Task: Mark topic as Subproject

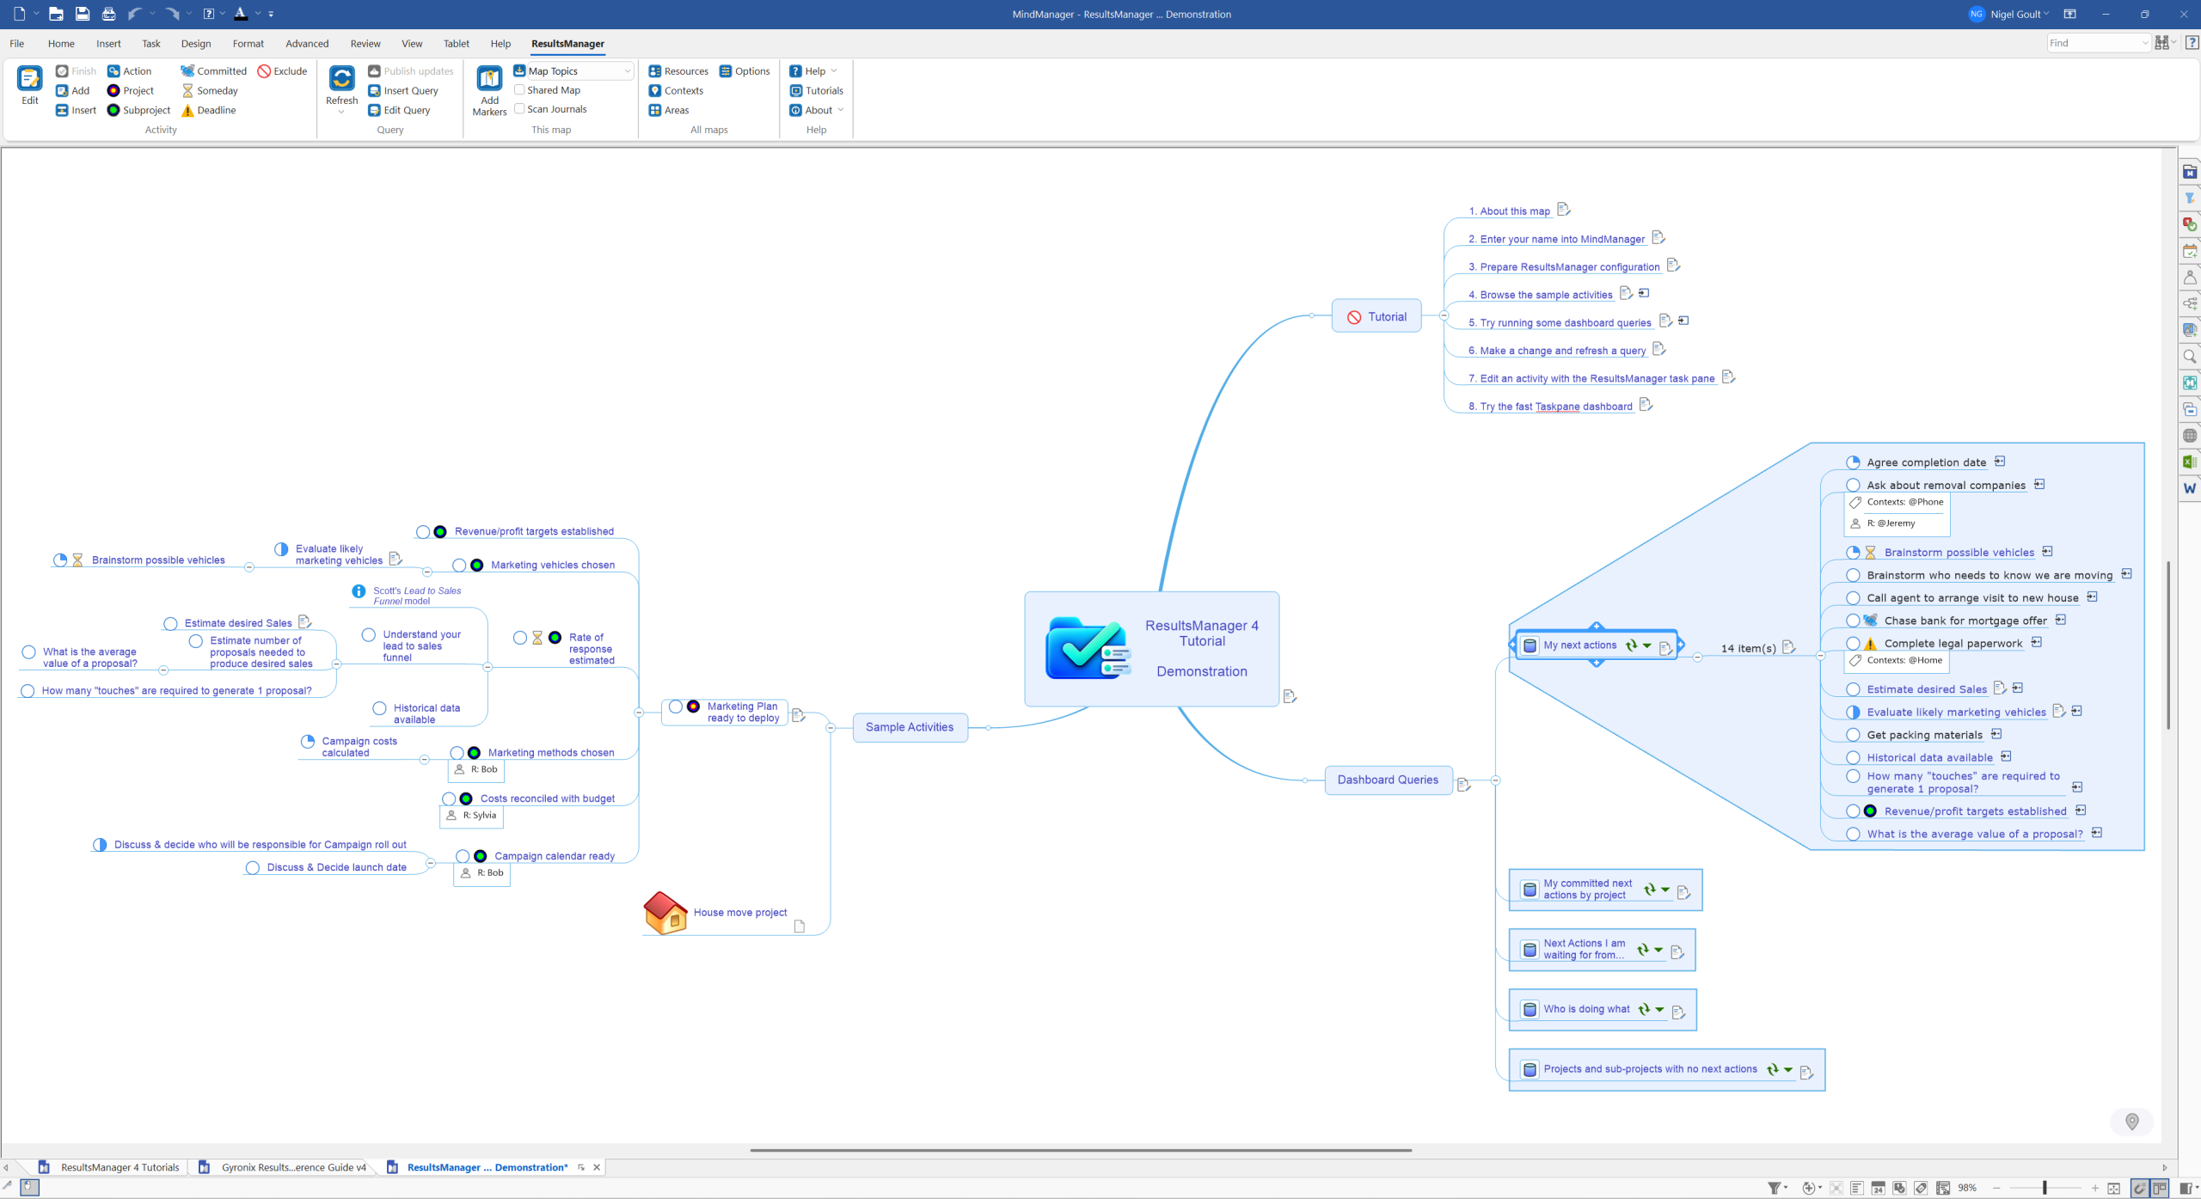Action: pos(138,111)
